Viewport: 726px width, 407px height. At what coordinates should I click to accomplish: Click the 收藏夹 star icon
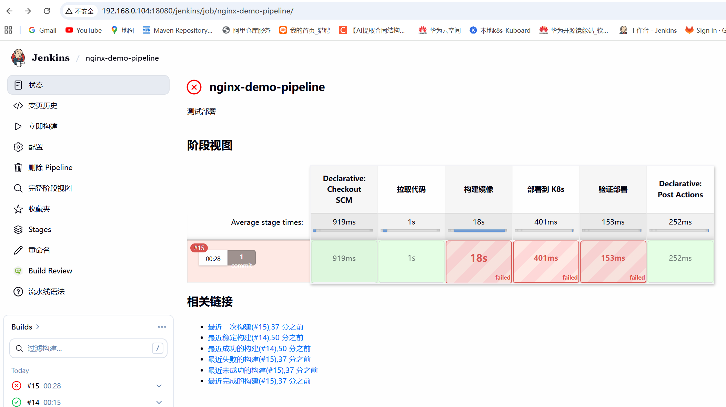click(18, 209)
